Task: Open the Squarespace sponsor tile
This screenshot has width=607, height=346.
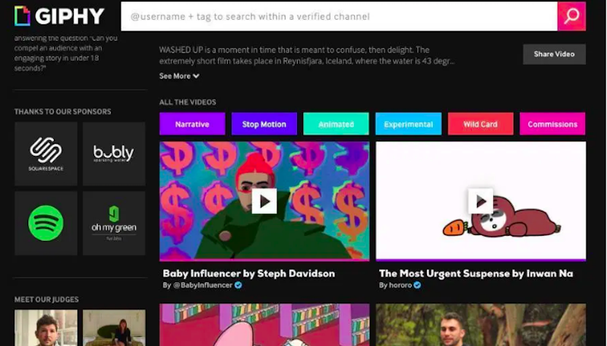Action: (46, 154)
